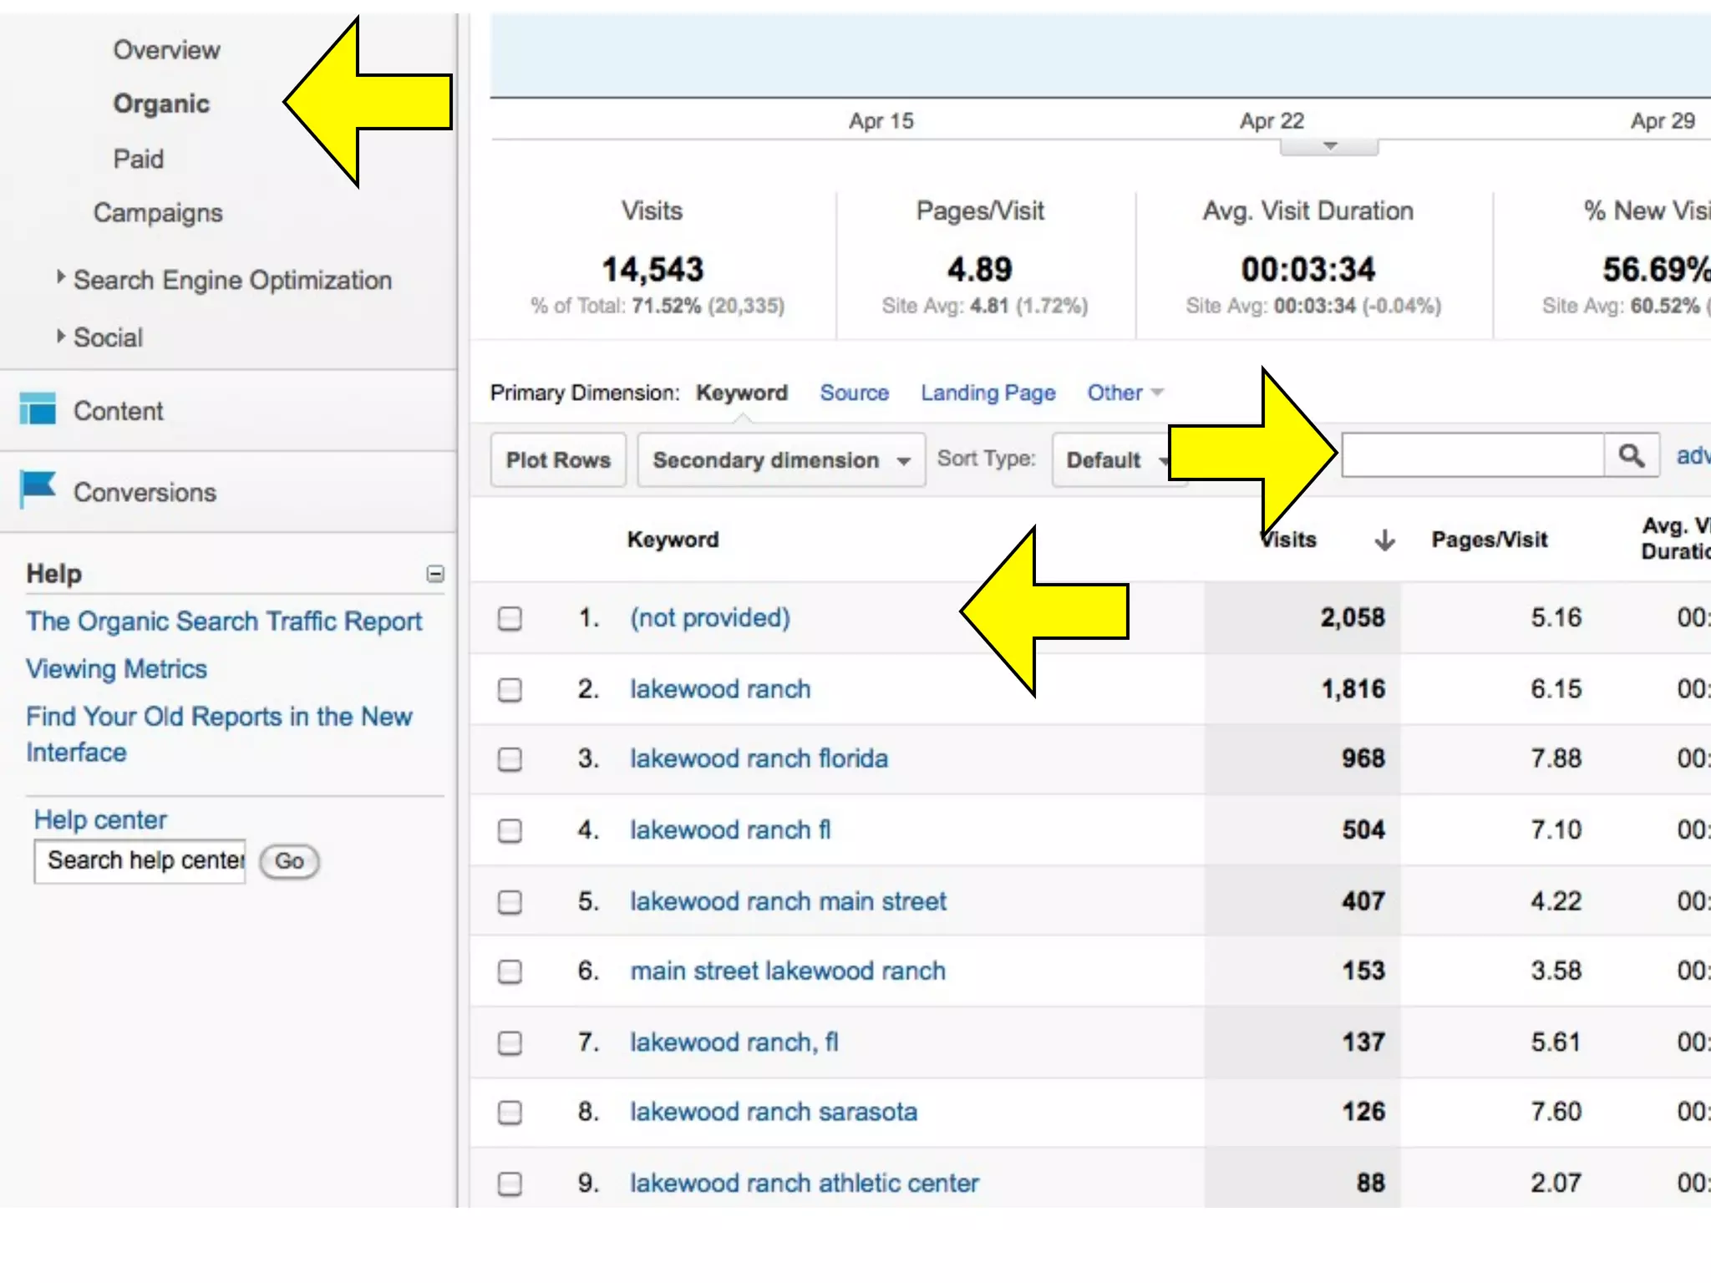Viewport: 1711px width, 1283px height.
Task: Tick the checkbox for (not provided) row
Action: (x=510, y=618)
